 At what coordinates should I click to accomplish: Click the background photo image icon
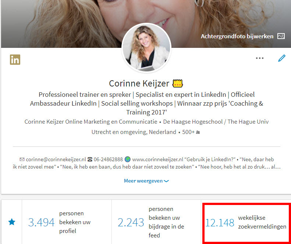pos(281,36)
